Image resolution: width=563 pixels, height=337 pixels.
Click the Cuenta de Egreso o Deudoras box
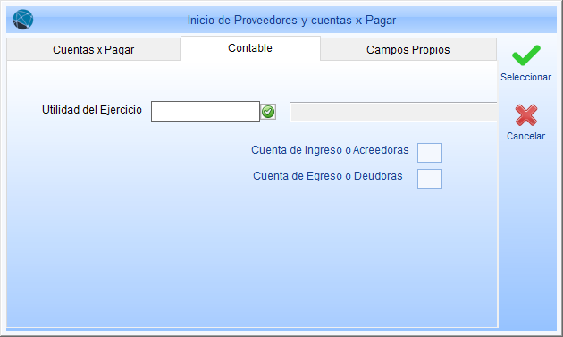click(x=430, y=179)
